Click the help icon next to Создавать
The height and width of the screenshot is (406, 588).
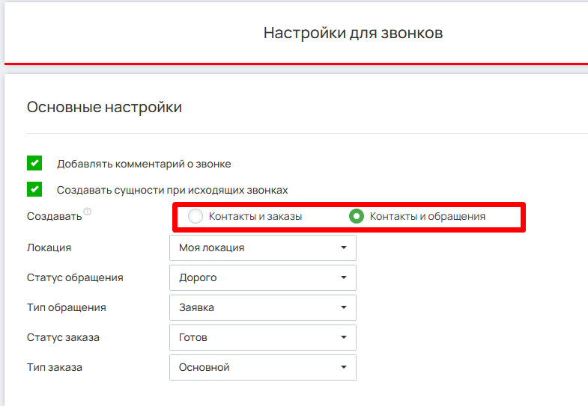tap(88, 212)
